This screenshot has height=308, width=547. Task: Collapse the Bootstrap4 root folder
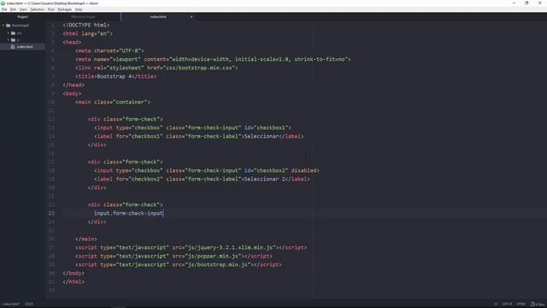pos(3,26)
